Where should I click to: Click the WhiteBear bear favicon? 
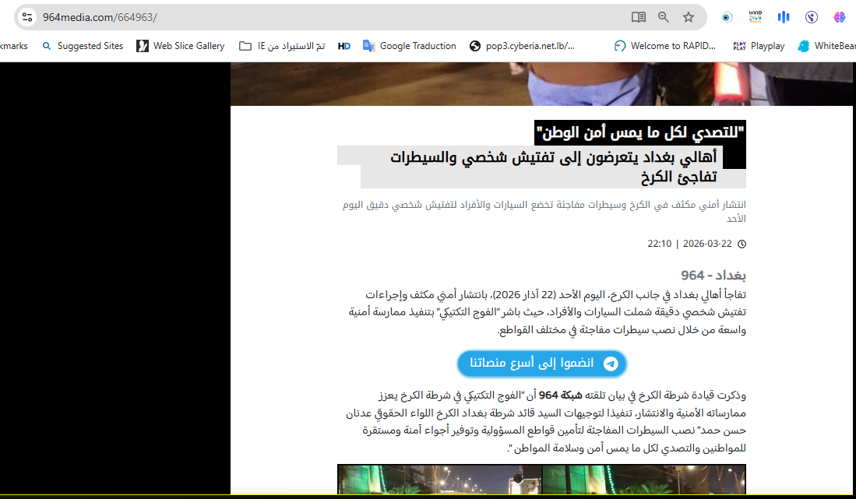804,46
